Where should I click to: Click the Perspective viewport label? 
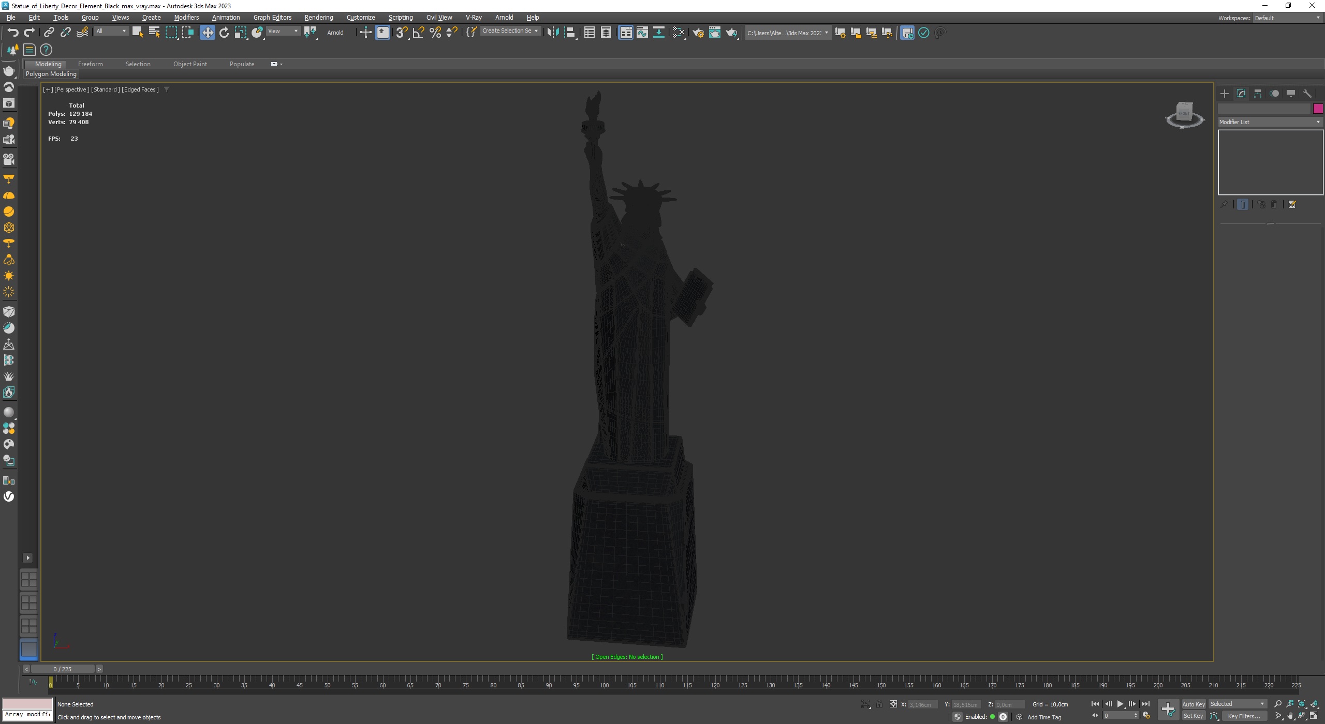click(x=72, y=89)
